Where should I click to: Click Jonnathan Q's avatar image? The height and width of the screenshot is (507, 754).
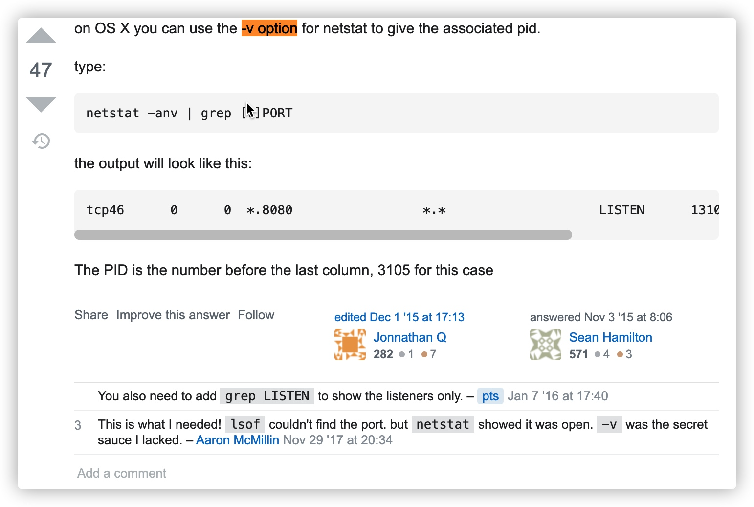point(350,345)
